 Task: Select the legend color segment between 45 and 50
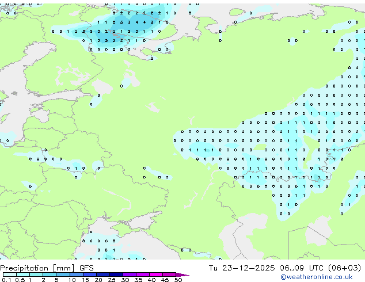[x=169, y=275]
